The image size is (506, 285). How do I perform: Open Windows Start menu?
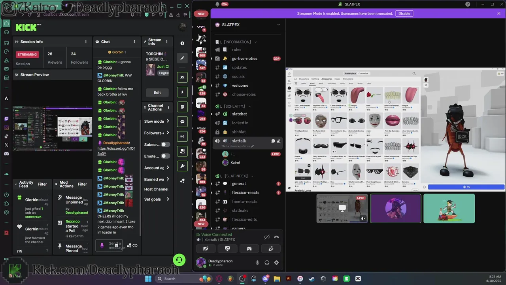tap(148, 279)
